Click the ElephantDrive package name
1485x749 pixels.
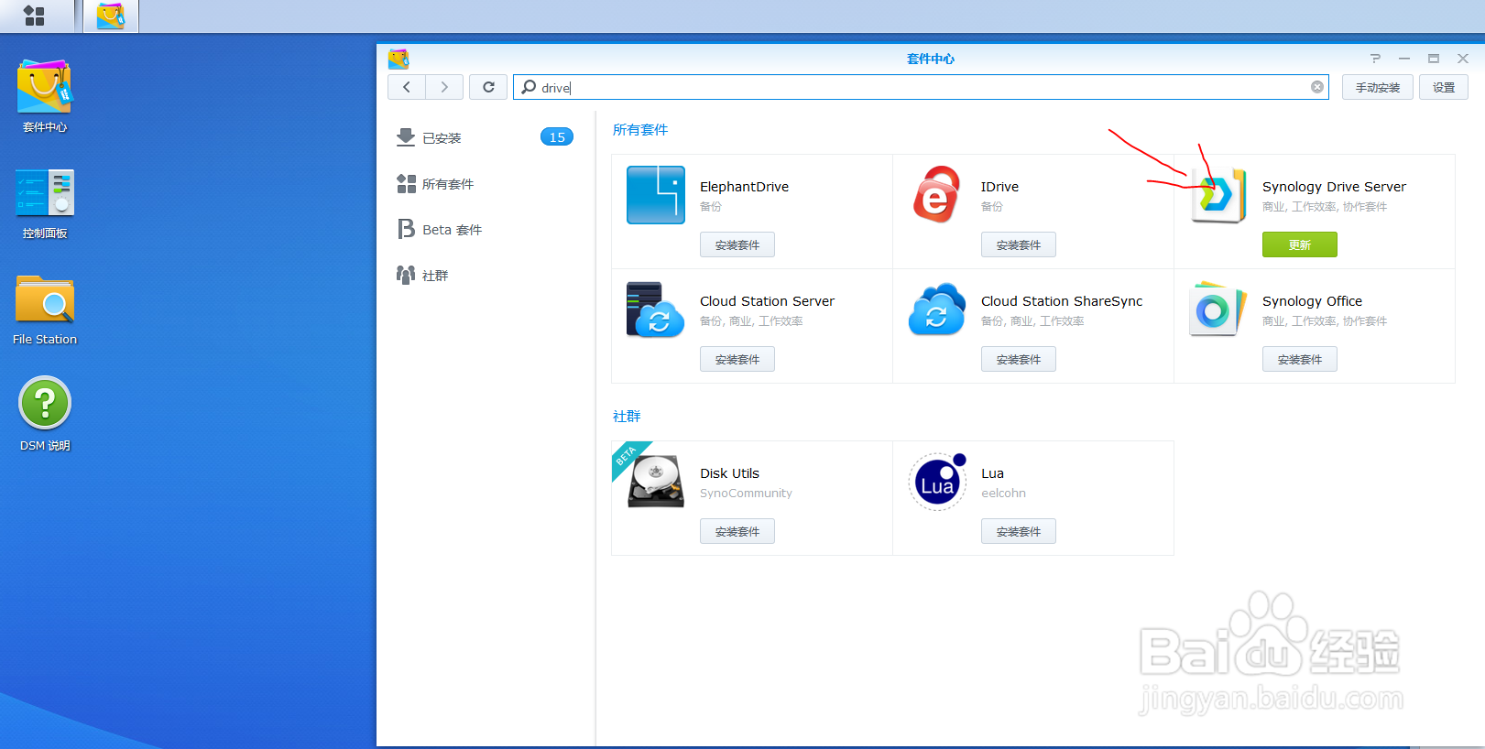pyautogui.click(x=744, y=187)
